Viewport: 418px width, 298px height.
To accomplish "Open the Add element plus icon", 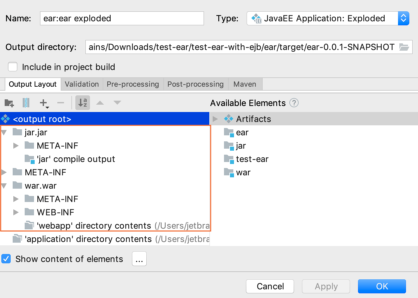I will [x=44, y=103].
